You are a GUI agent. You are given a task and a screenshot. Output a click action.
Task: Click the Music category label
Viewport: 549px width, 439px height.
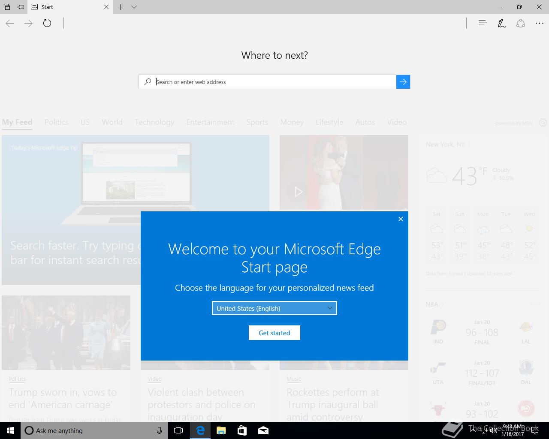coord(294,379)
